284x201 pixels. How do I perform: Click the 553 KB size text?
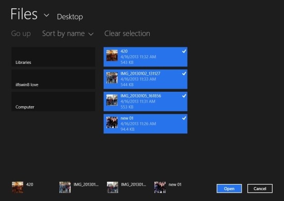click(127, 107)
